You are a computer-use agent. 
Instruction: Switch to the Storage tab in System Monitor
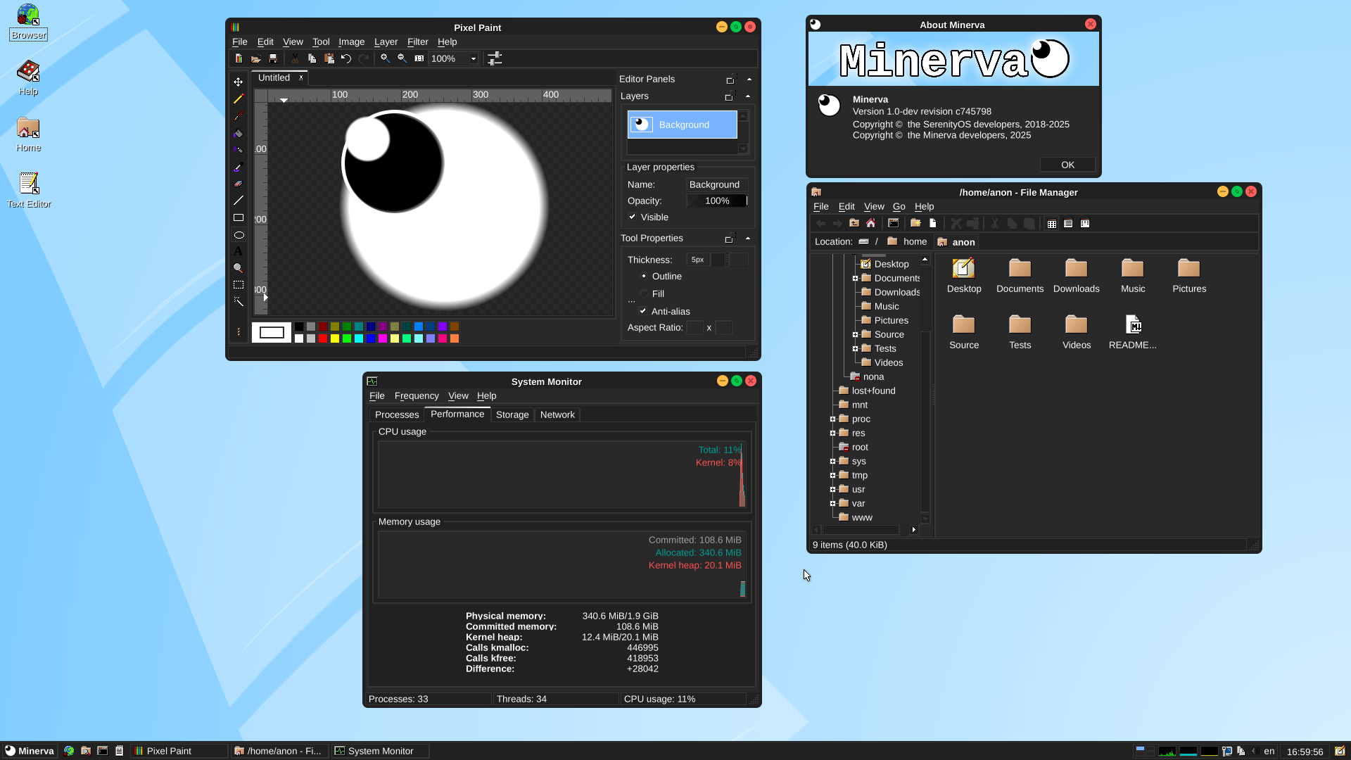pos(512,414)
